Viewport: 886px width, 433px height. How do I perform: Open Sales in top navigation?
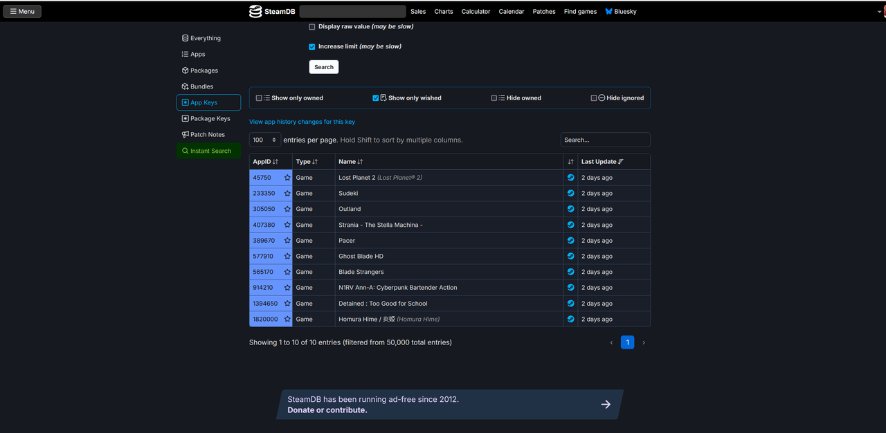[x=418, y=12]
